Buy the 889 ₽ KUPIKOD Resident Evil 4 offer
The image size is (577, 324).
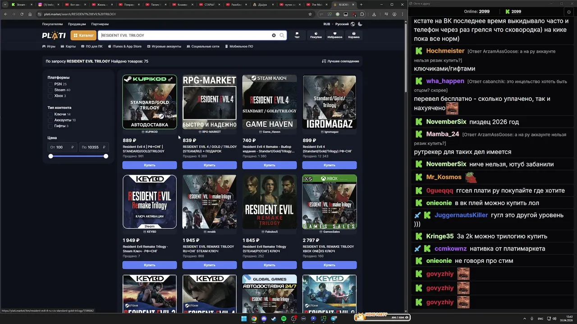click(x=150, y=165)
